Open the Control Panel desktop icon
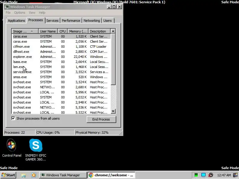The image size is (239, 179). 12,148
